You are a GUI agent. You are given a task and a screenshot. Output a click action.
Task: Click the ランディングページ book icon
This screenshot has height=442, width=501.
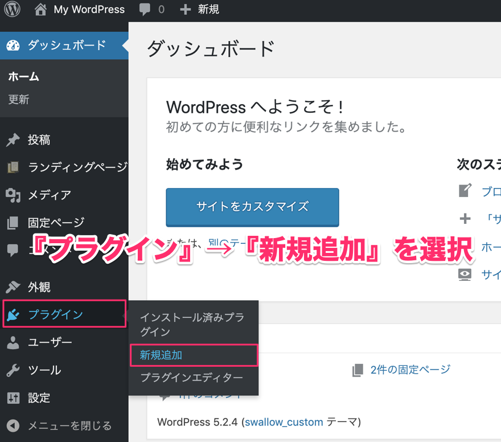13,167
